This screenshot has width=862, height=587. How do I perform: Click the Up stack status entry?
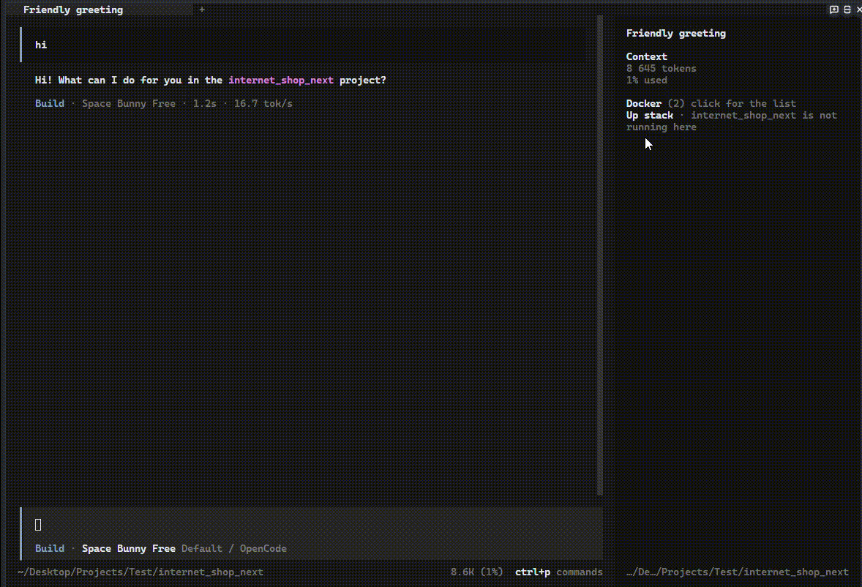tap(731, 121)
